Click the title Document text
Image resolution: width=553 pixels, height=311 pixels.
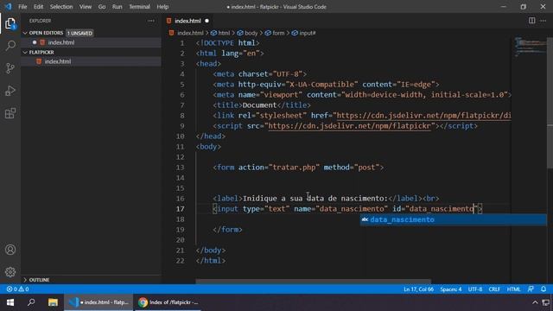point(259,105)
